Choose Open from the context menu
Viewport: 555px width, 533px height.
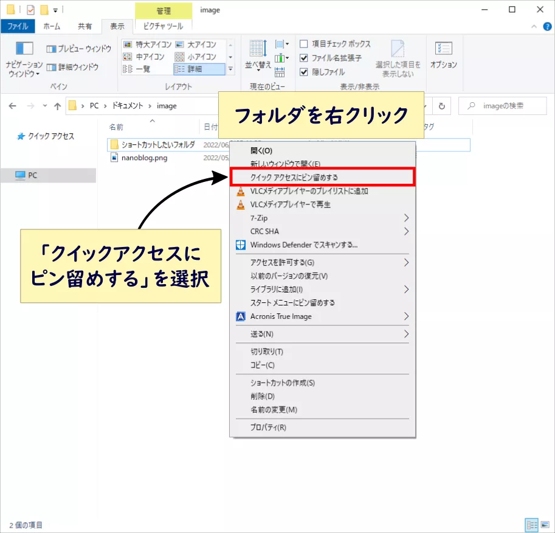[322, 151]
